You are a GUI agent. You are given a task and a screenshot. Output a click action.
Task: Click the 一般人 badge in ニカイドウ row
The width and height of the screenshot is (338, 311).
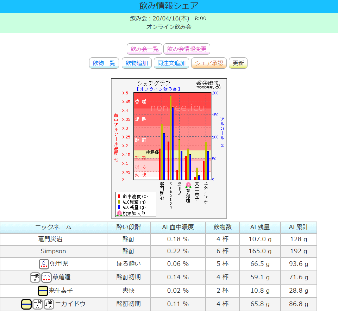[x=38, y=304]
